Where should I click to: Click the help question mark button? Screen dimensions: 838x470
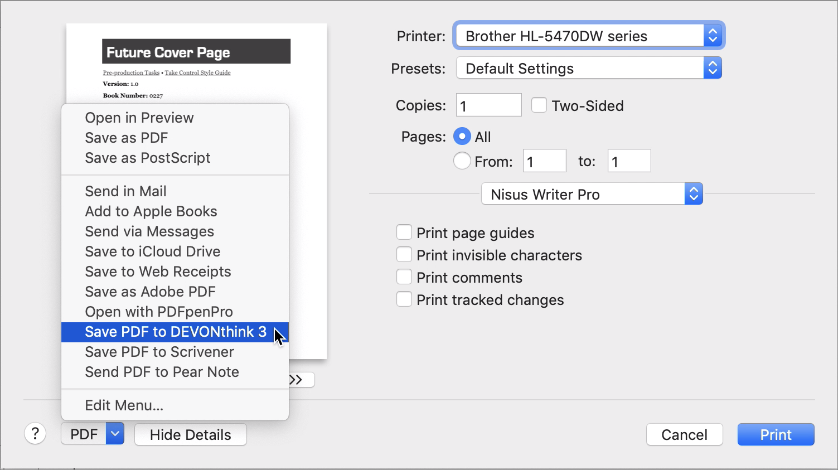pos(35,433)
